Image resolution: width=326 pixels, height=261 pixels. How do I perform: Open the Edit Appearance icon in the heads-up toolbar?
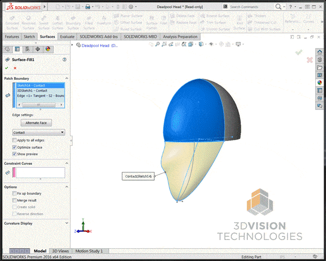(221, 44)
